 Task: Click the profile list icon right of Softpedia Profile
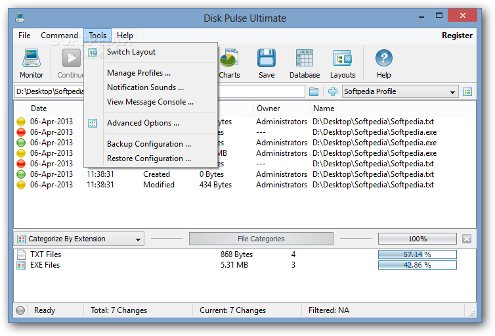point(467,91)
